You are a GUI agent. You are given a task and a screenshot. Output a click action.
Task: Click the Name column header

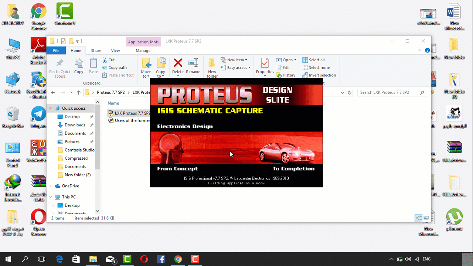click(x=113, y=103)
